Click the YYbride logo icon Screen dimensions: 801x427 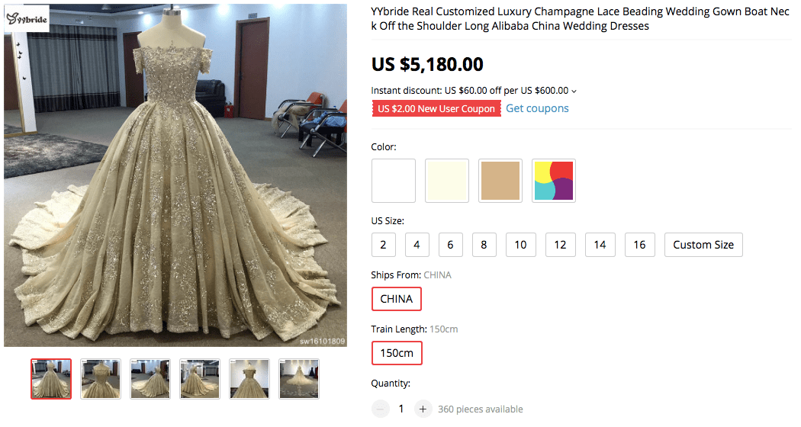point(27,18)
